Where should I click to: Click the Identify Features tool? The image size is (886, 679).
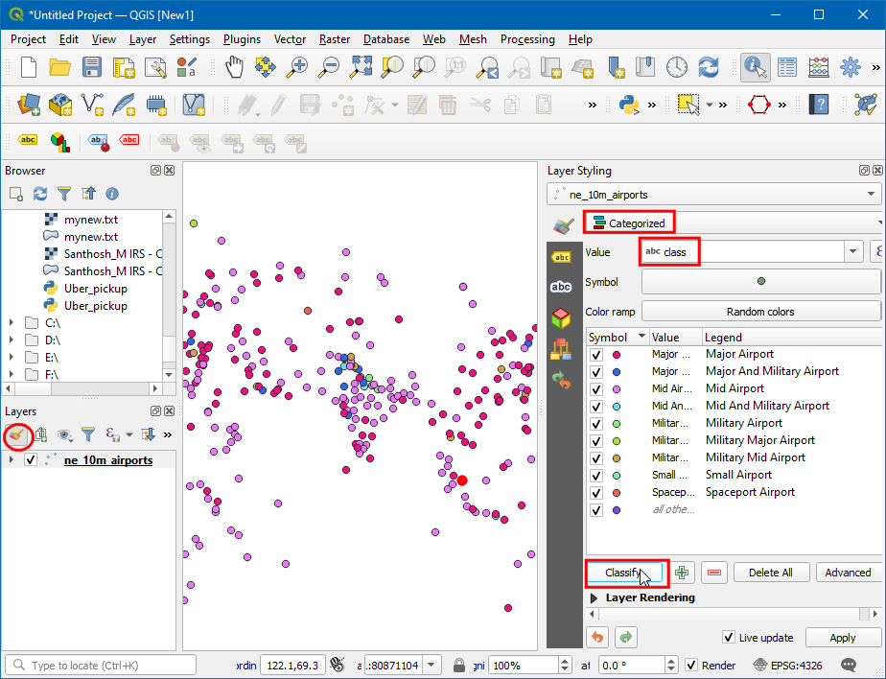pos(755,67)
